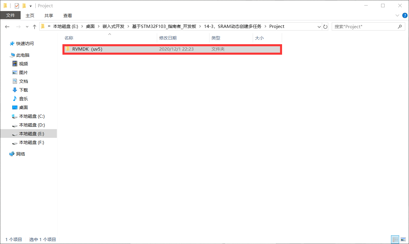Open 网络 in the navigation pane
The image size is (409, 244).
tap(21, 154)
